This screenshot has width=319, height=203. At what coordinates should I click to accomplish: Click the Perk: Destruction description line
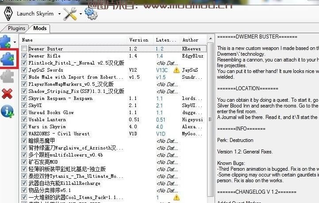coord(235,140)
